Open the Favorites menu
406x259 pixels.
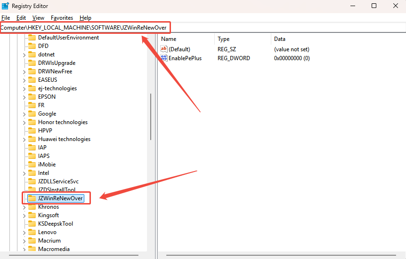coord(62,18)
